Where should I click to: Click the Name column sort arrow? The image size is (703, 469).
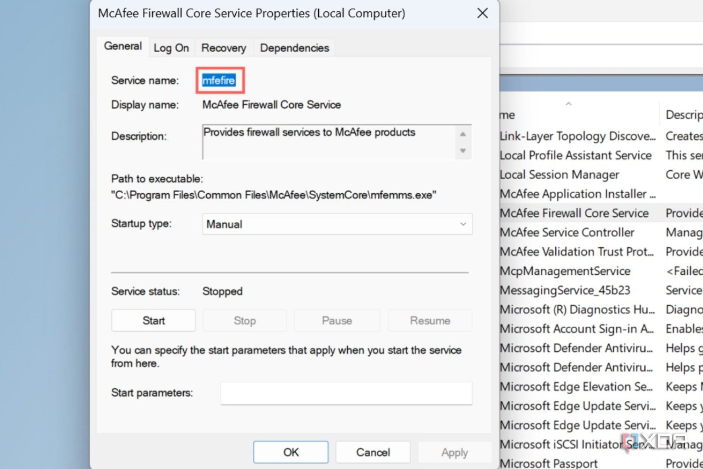click(x=568, y=104)
